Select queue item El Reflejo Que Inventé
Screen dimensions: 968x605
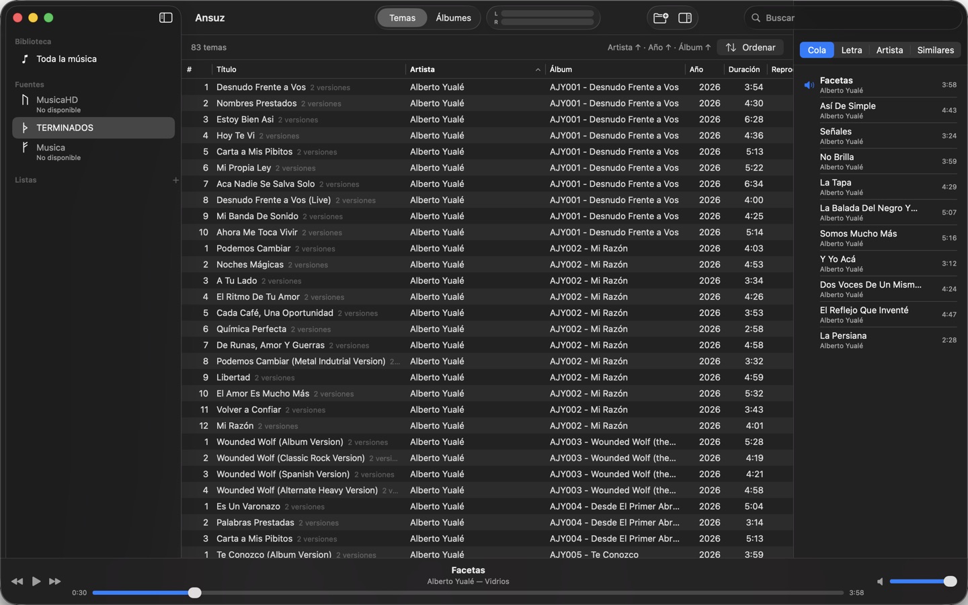coord(881,315)
